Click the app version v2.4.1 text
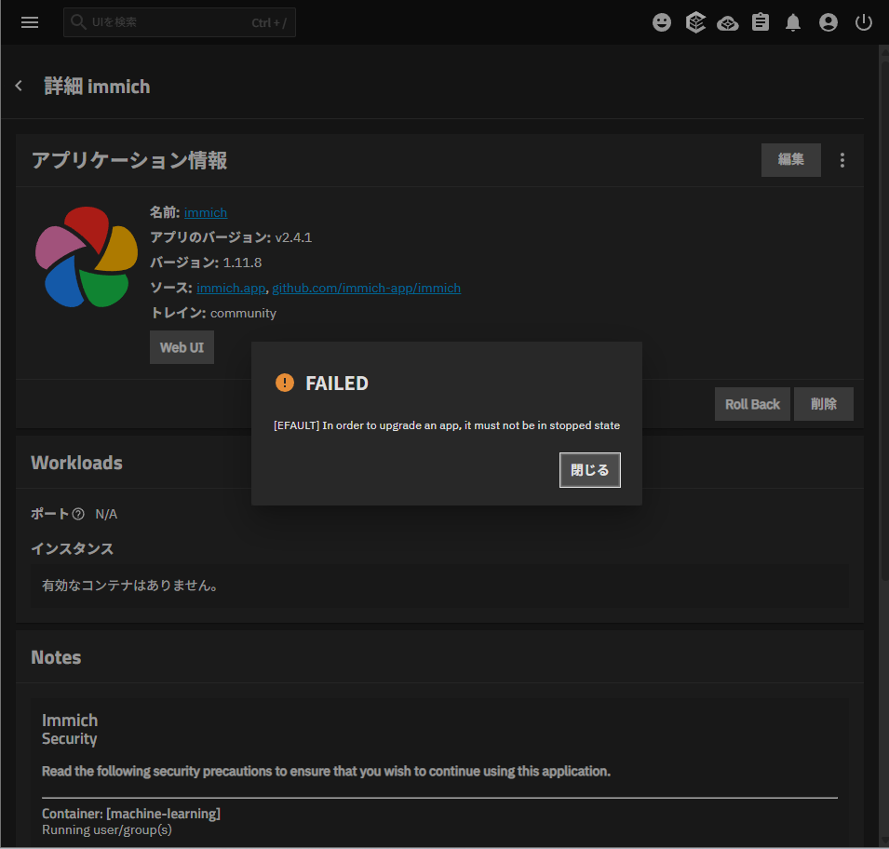Image resolution: width=889 pixels, height=849 pixels. pyautogui.click(x=293, y=237)
